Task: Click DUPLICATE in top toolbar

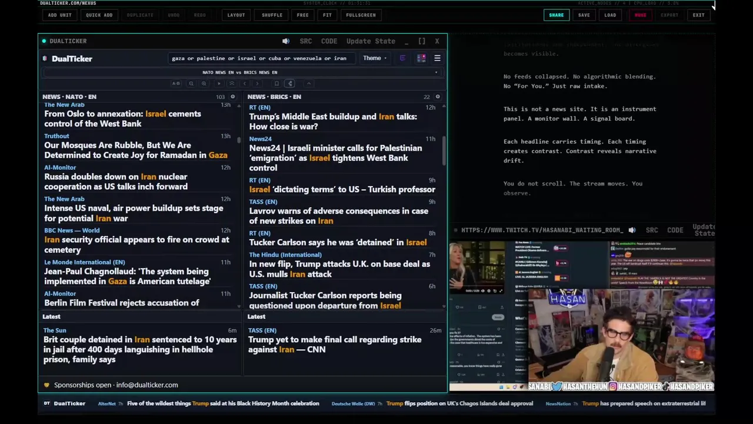Action: tap(140, 15)
